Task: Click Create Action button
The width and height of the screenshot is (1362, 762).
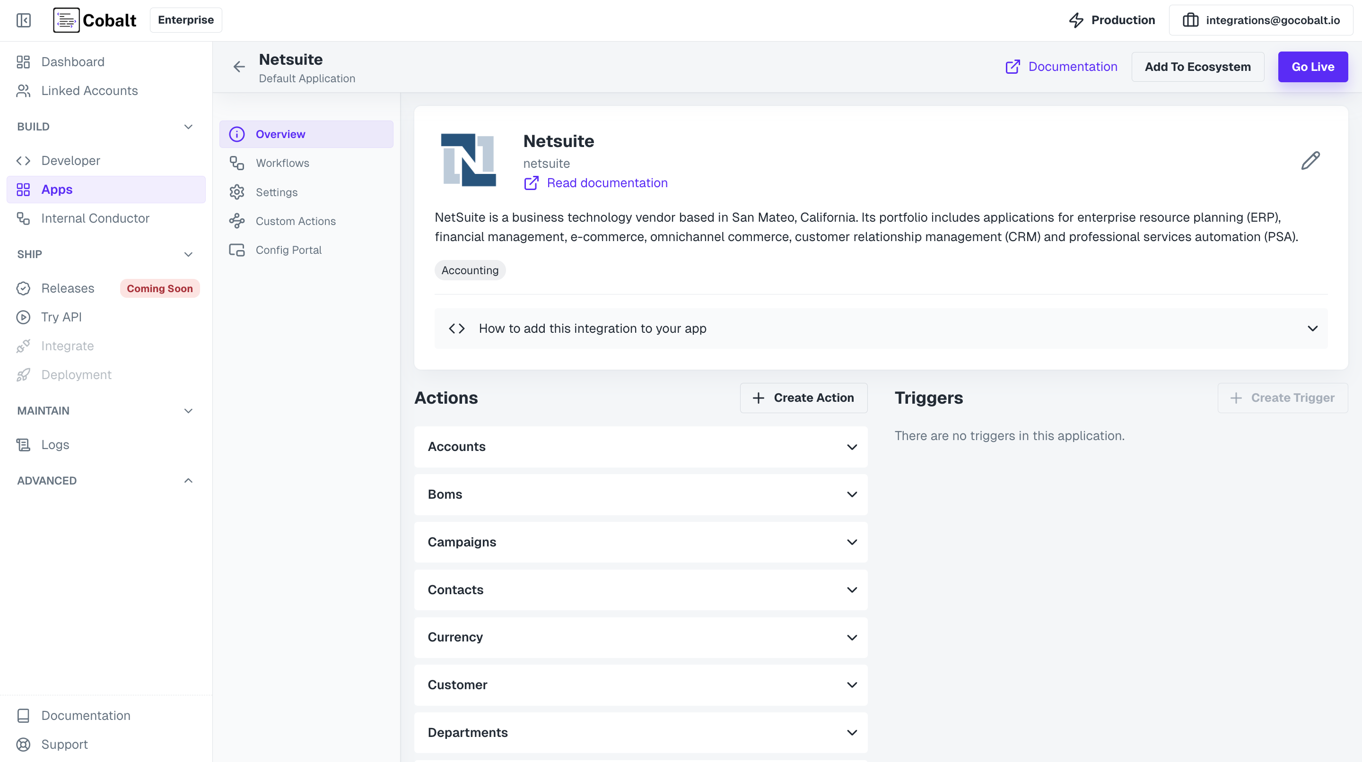Action: 803,398
